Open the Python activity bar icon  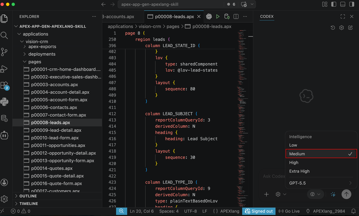coord(4,102)
